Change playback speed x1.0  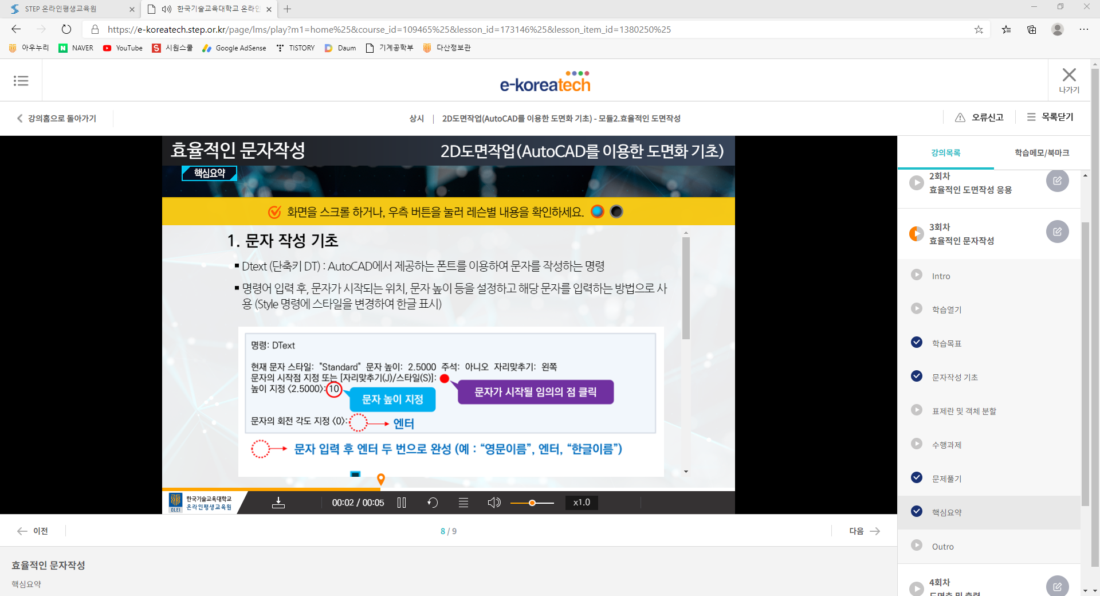[582, 503]
